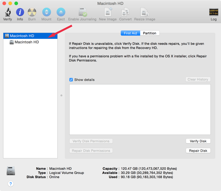This screenshot has width=221, height=191.
Task: Click the Resize Image toolbar icon
Action: pos(145,12)
